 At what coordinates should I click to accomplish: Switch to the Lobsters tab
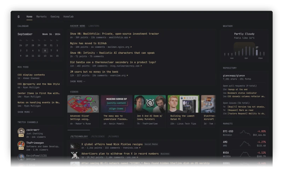point(94,26)
